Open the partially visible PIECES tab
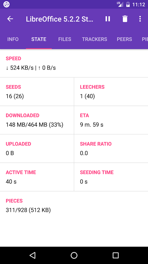Screen dimensions: 148x264 tap(145, 39)
